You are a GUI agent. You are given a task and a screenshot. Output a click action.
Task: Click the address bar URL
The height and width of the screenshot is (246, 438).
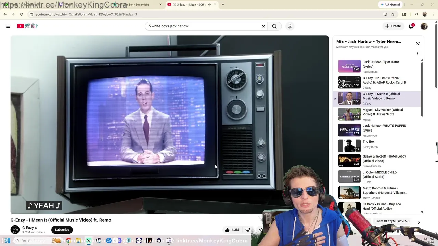(x=86, y=14)
